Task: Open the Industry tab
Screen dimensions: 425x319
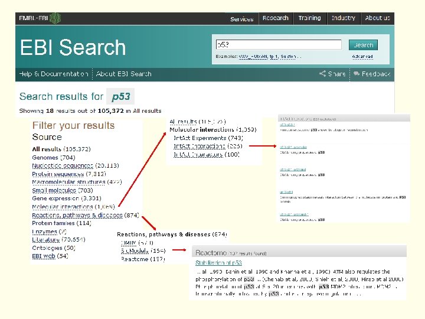Action: pyautogui.click(x=344, y=18)
